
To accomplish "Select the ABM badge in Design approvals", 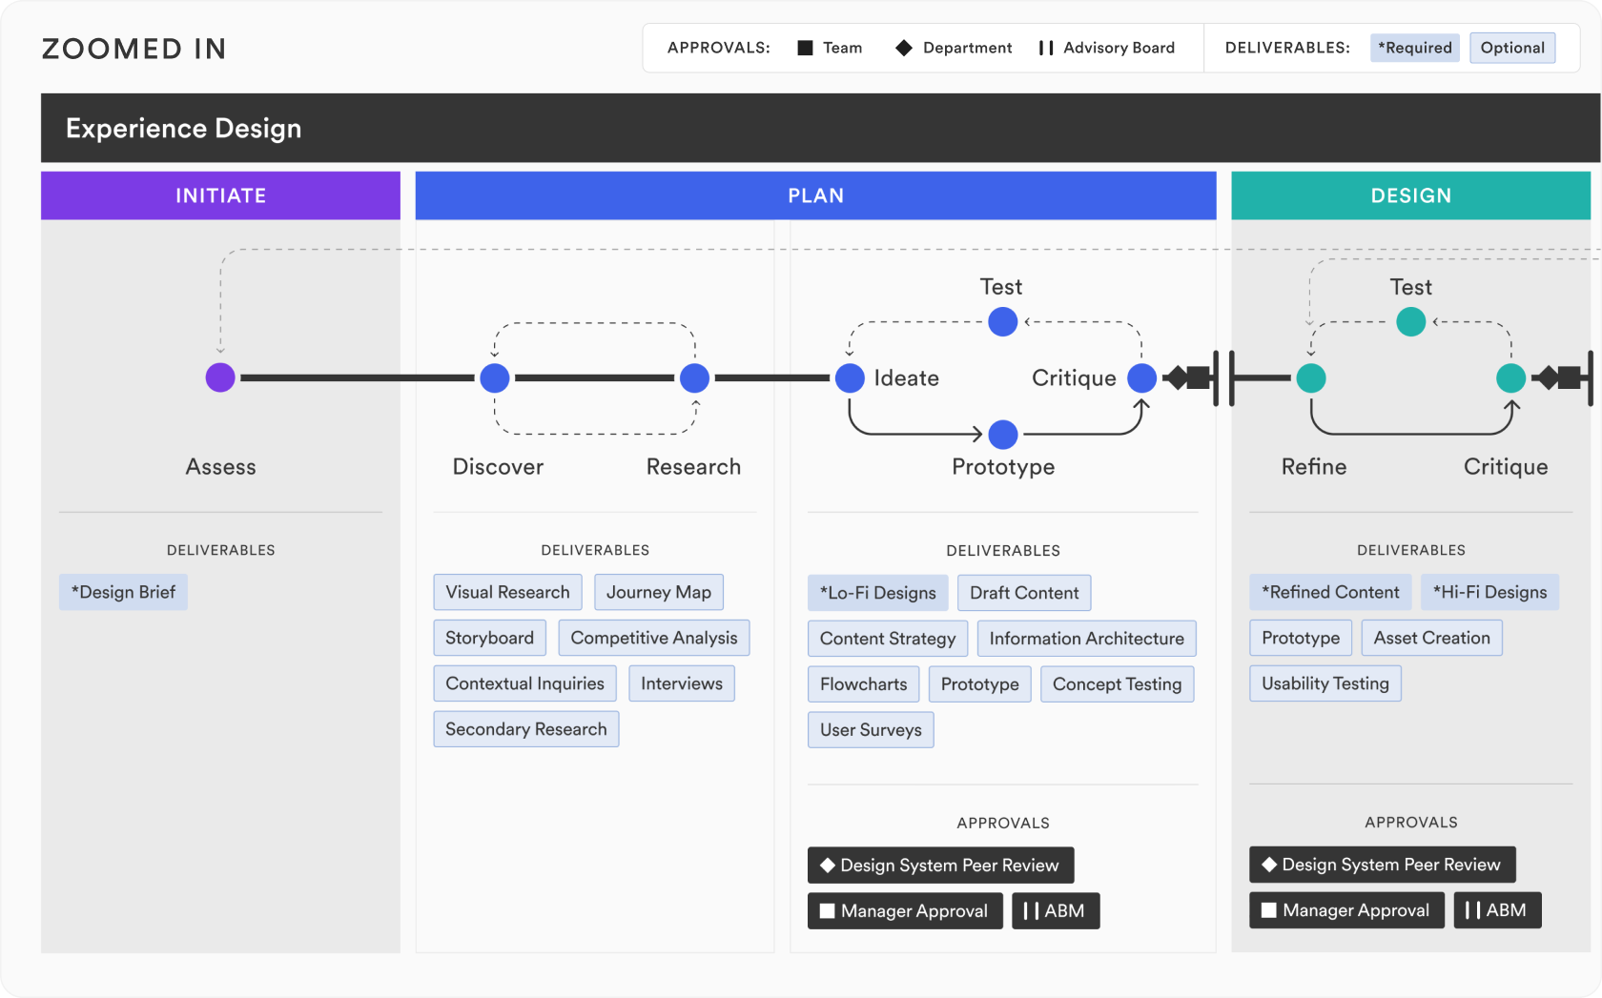I will tap(1496, 910).
